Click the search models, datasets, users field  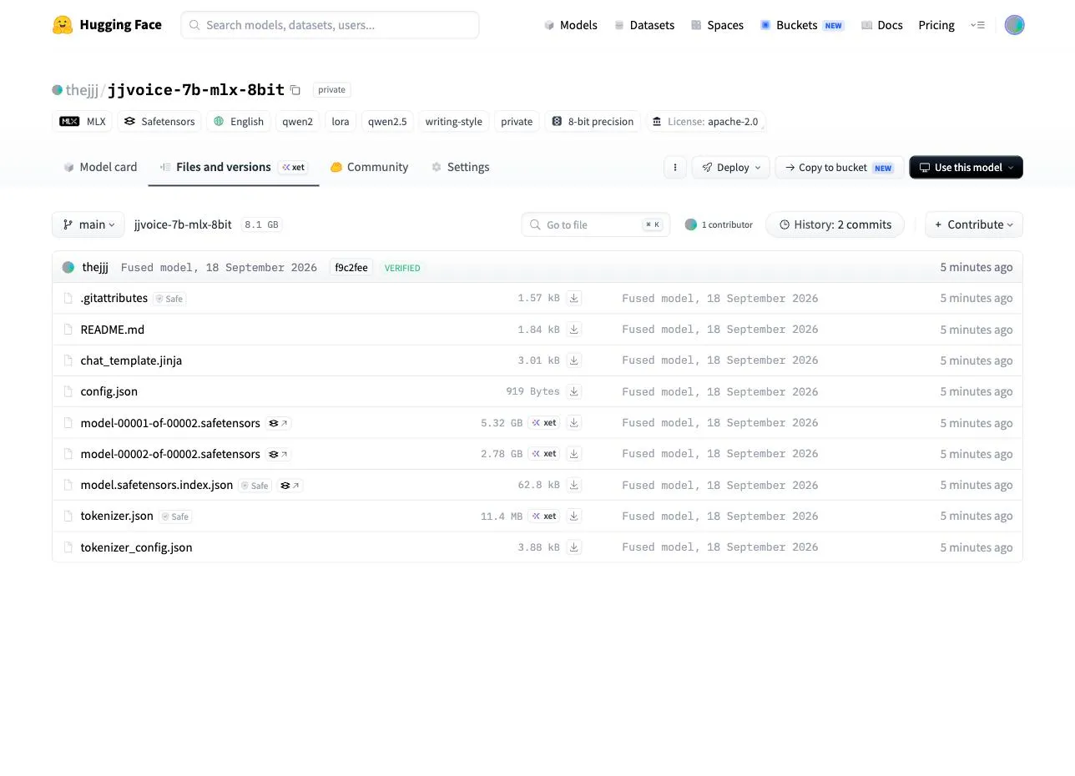(x=330, y=25)
